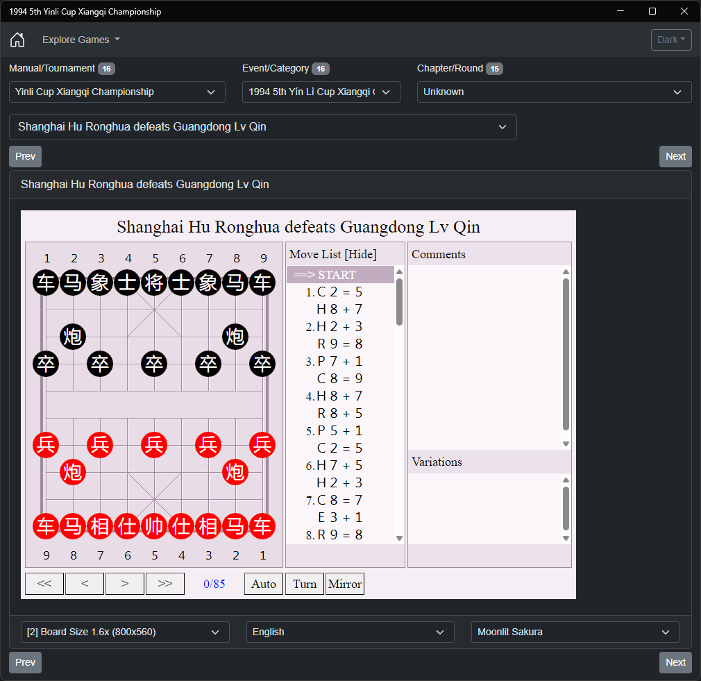Screen dimensions: 701x681
Task: Toggle the Mirror board view
Action: point(345,584)
